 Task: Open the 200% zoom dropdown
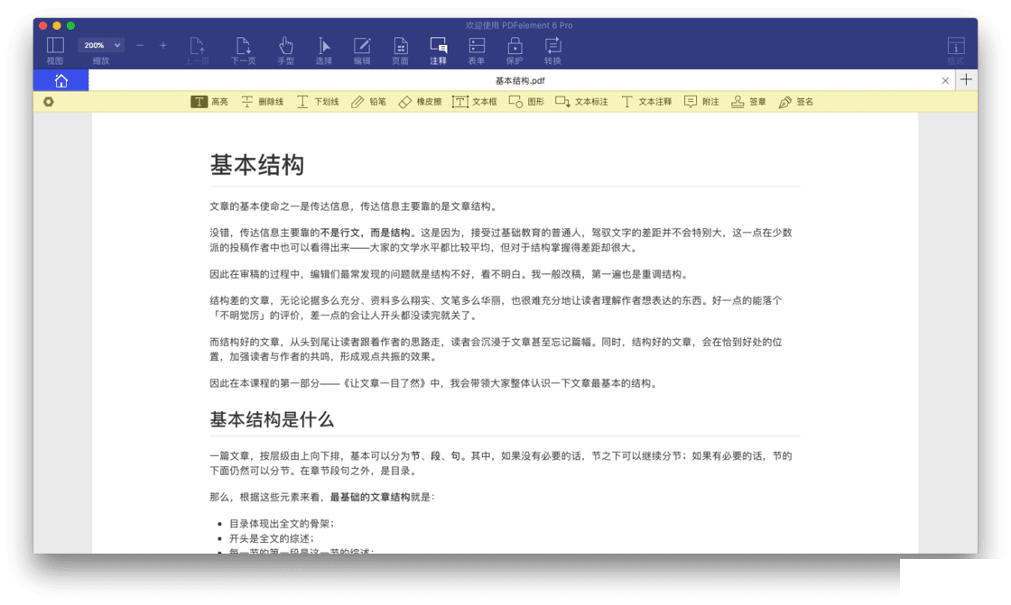pos(101,45)
